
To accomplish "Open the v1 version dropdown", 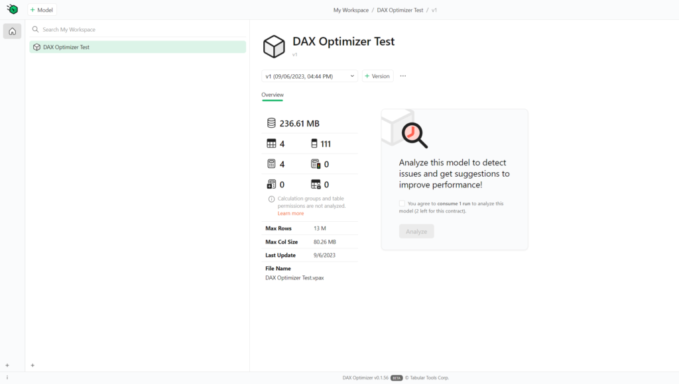I will [x=310, y=76].
